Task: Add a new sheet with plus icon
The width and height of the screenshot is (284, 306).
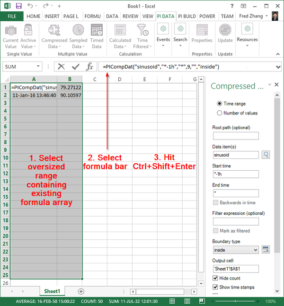Action: [81, 291]
